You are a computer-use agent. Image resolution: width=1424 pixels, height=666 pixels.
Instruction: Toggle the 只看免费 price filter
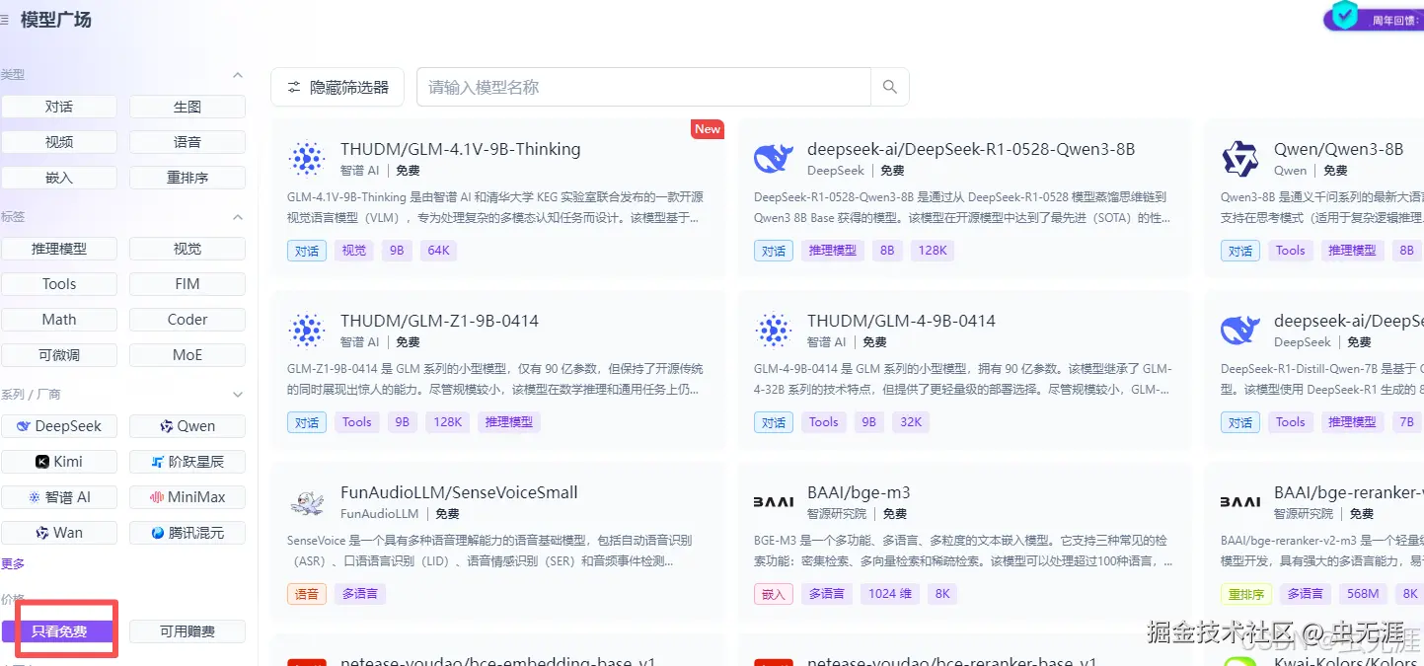click(x=59, y=631)
